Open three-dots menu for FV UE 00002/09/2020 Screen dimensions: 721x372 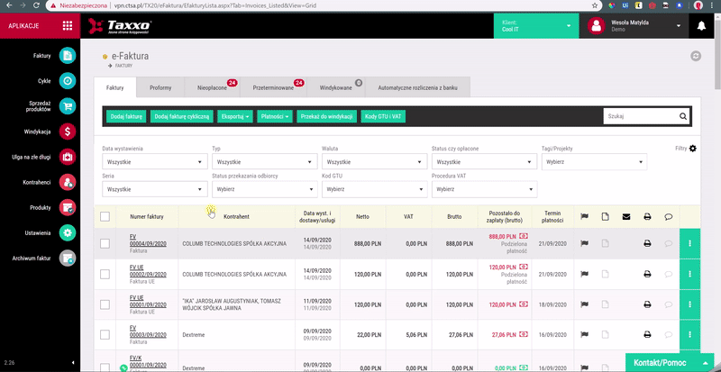coord(689,274)
